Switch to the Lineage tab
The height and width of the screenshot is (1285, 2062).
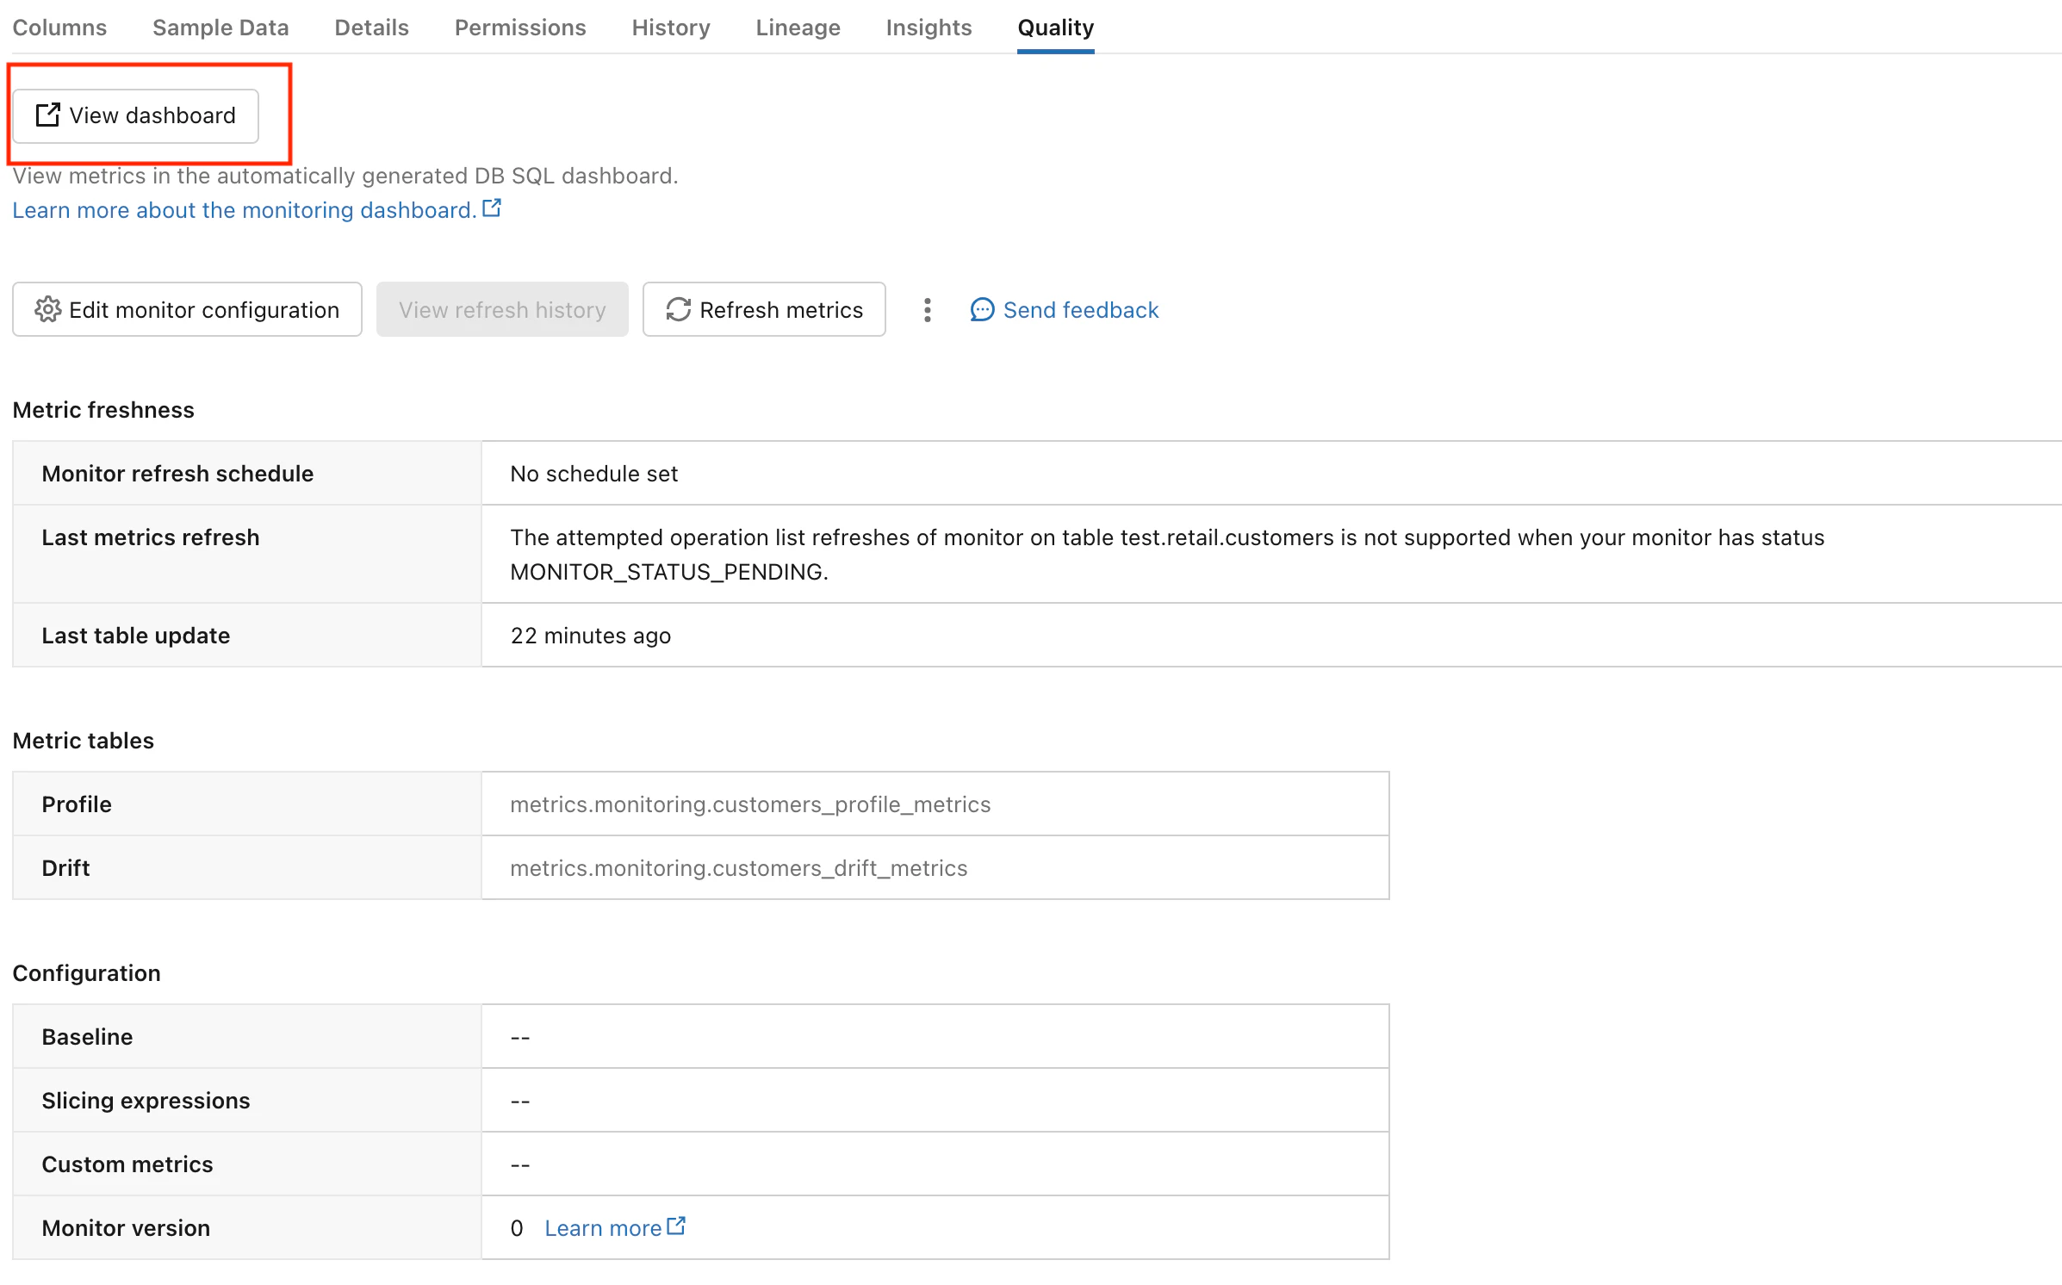point(798,28)
